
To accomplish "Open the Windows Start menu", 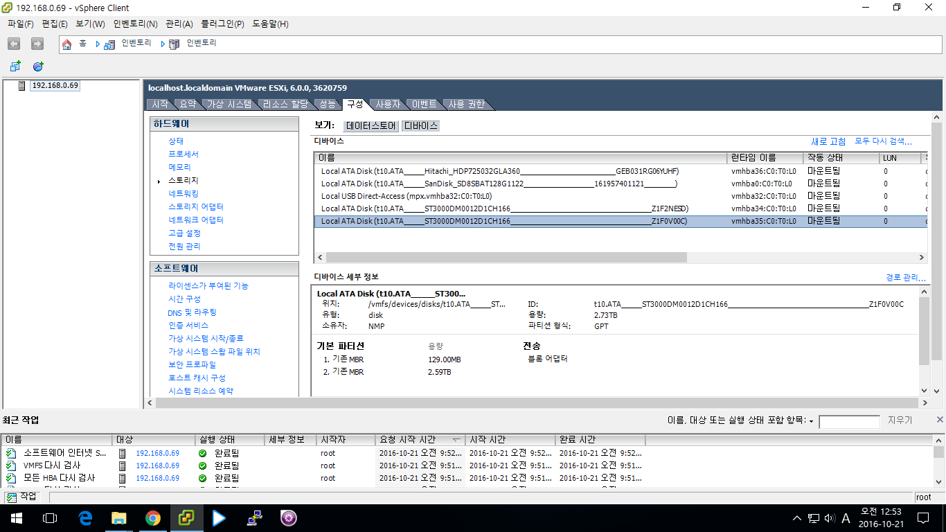I will pyautogui.click(x=17, y=517).
